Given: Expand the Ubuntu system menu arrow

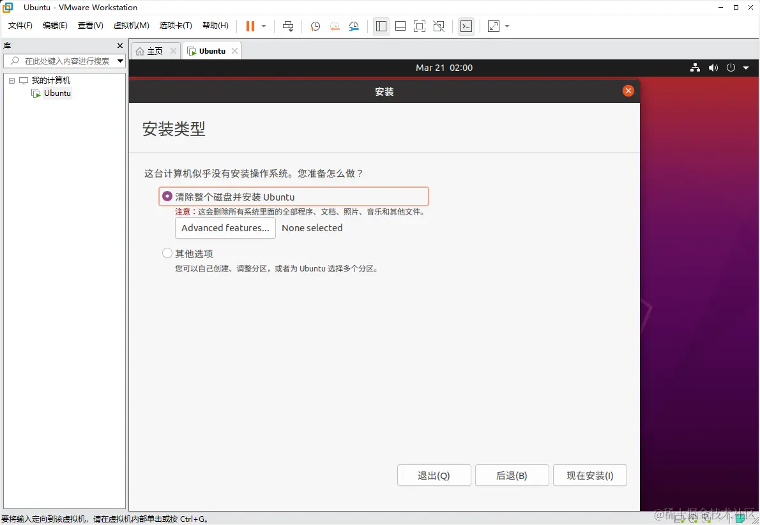Looking at the screenshot, I should [746, 68].
